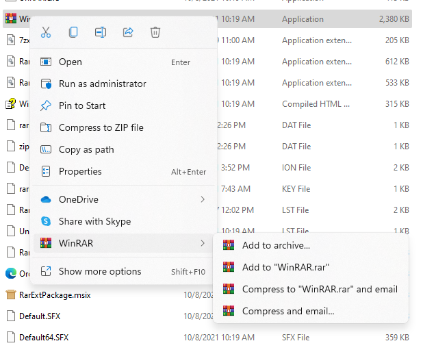The height and width of the screenshot is (352, 423).
Task: Click the 11:00 AM modified time cell
Action: 238,40
